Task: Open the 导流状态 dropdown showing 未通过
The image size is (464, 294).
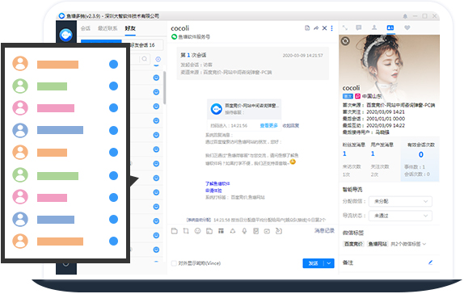Action: (x=400, y=216)
